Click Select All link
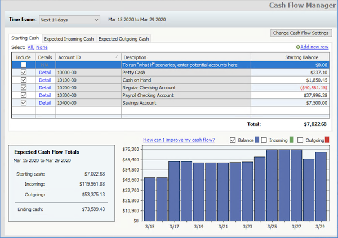 coord(30,47)
